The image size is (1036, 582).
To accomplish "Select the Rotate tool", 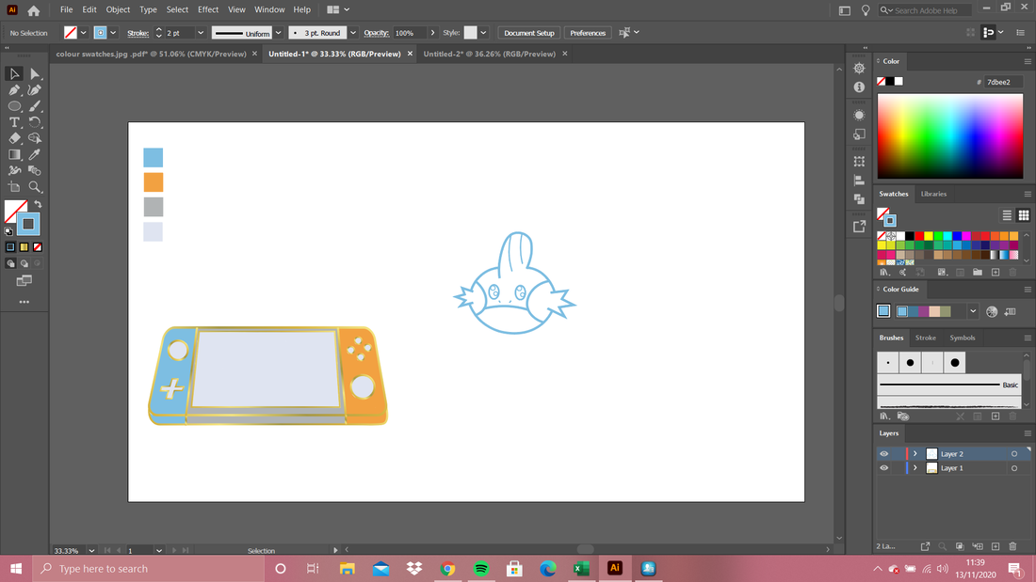I will (x=34, y=122).
